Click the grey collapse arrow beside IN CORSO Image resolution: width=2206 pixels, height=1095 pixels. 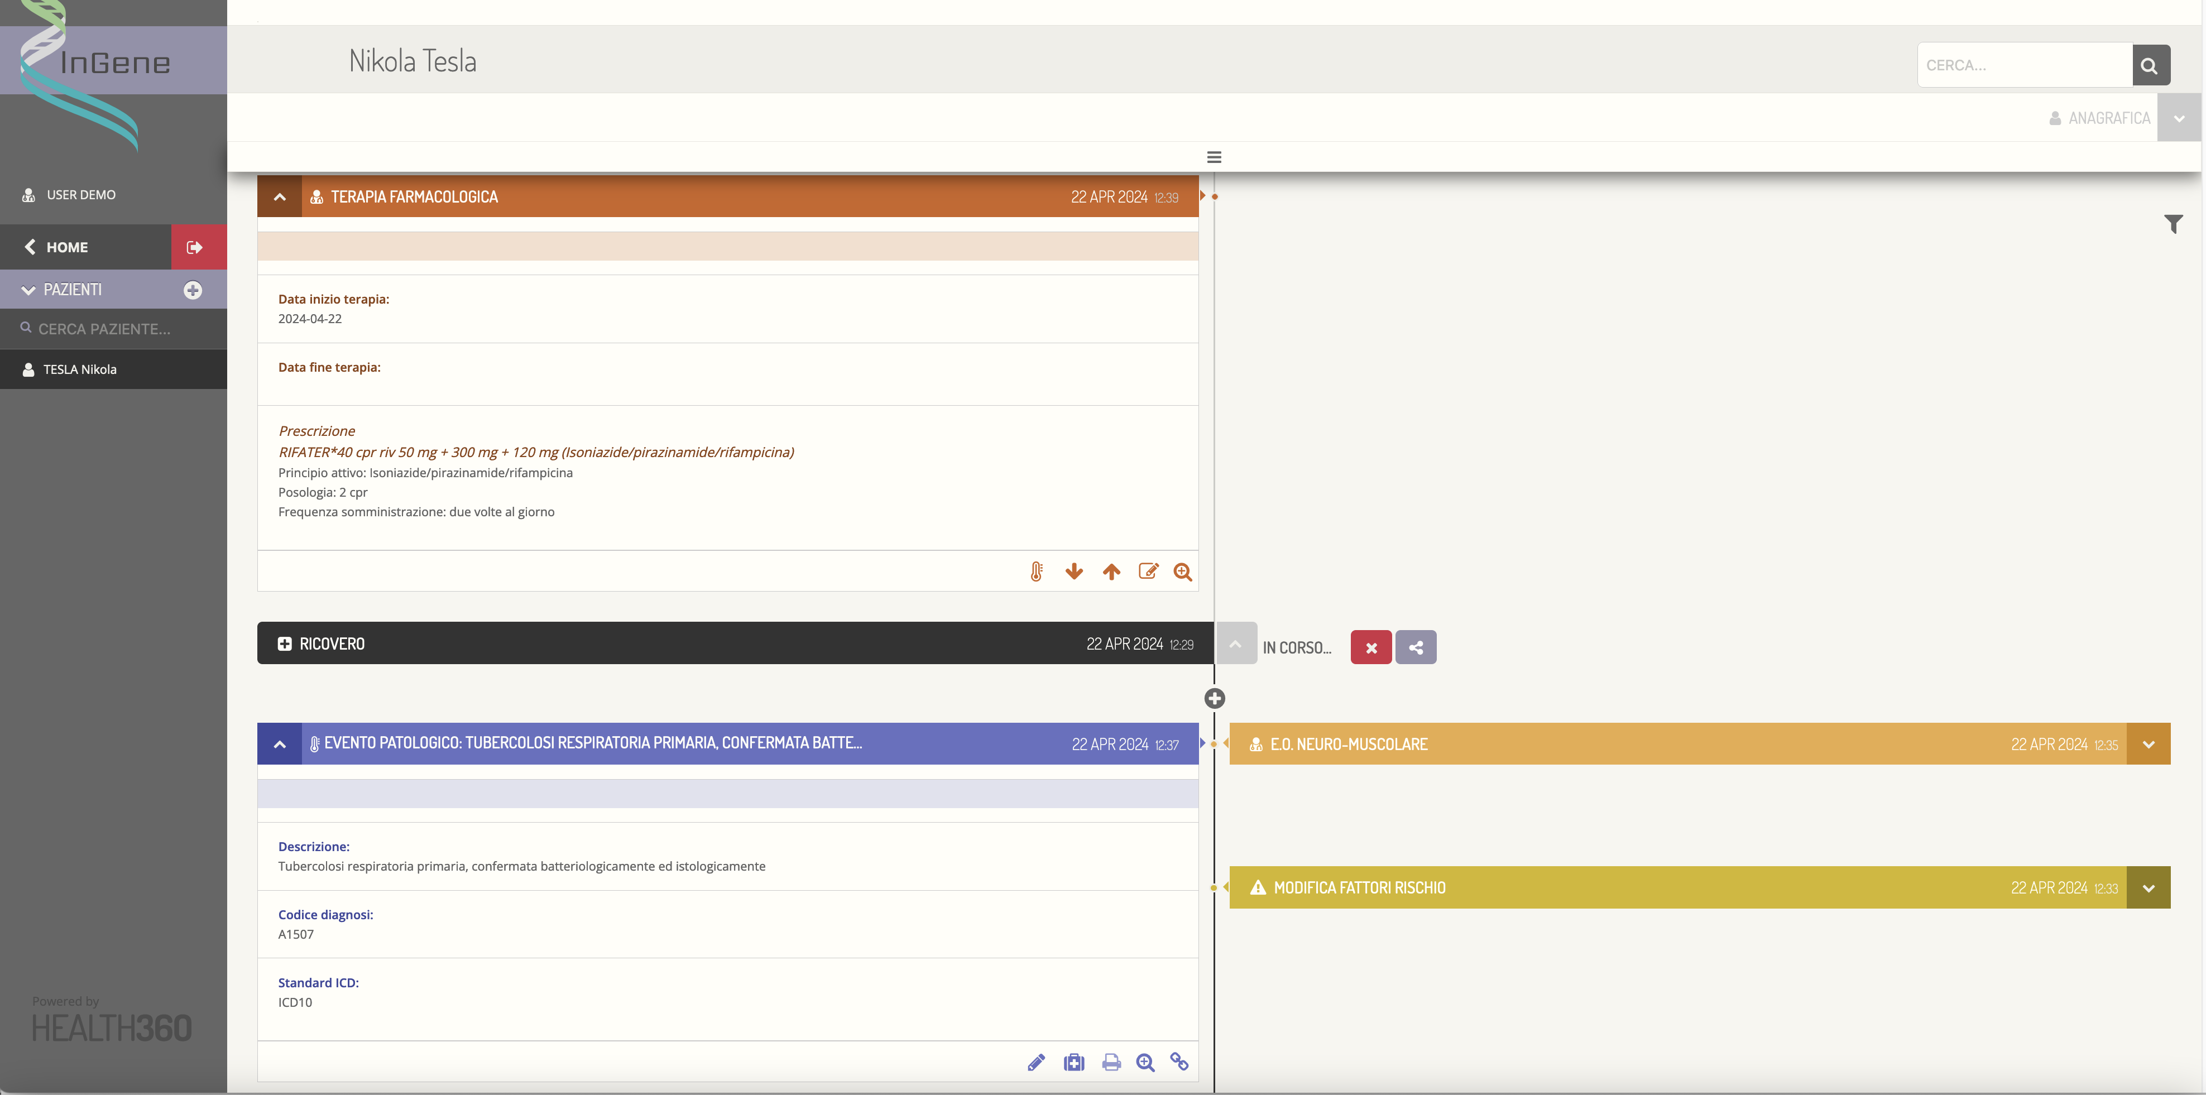(1236, 644)
